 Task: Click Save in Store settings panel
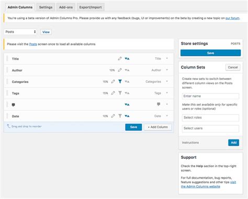click(x=210, y=53)
